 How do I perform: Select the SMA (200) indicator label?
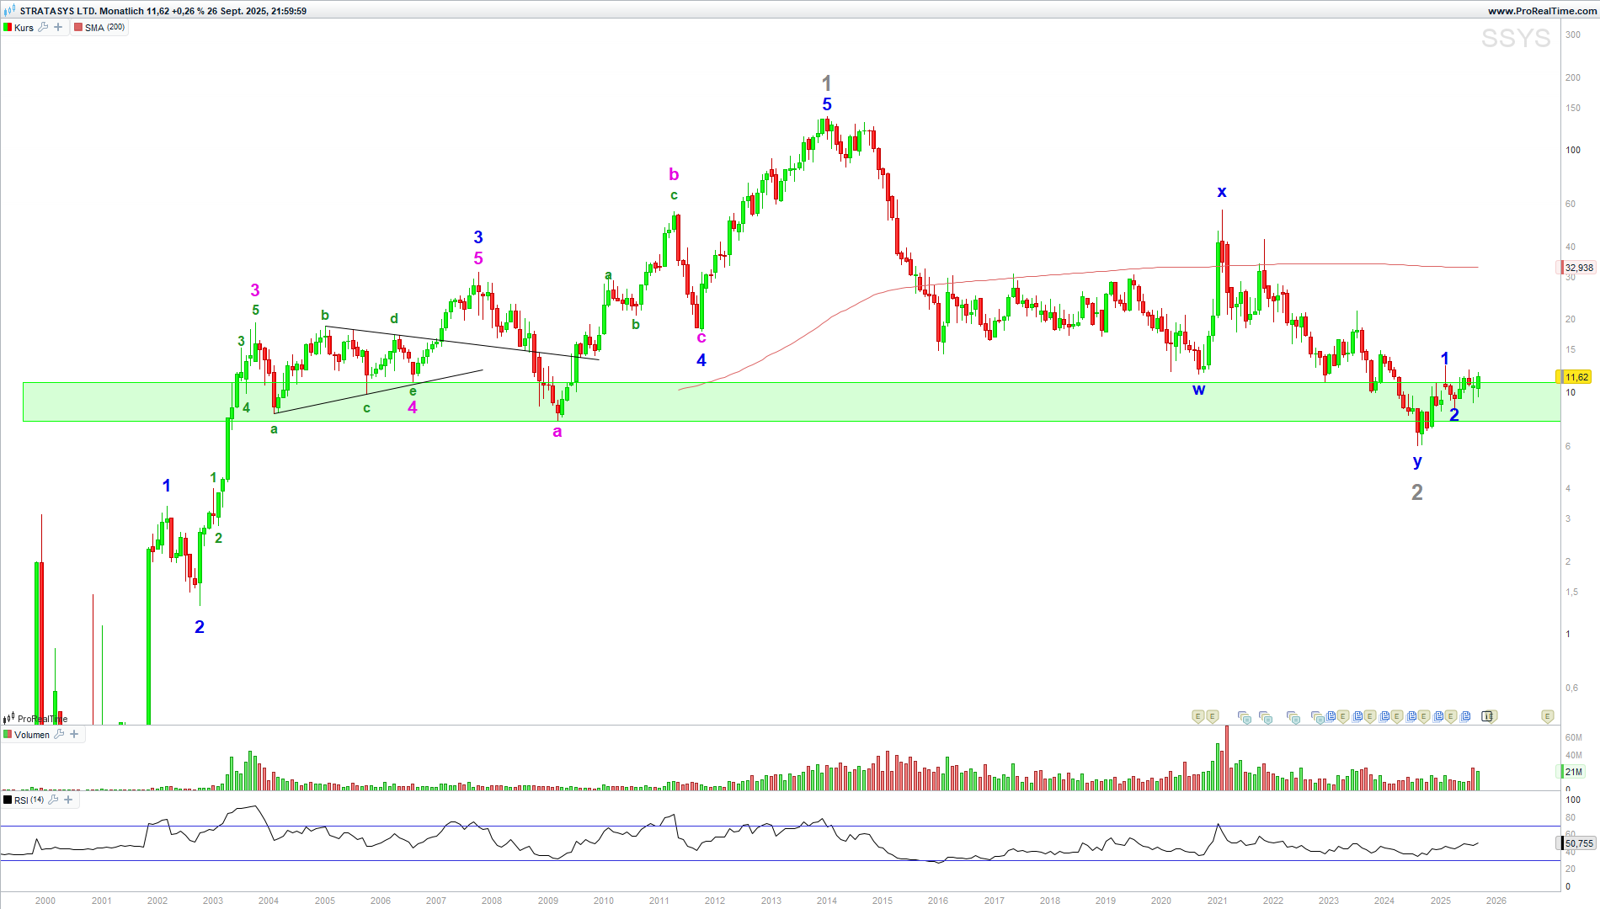(104, 27)
